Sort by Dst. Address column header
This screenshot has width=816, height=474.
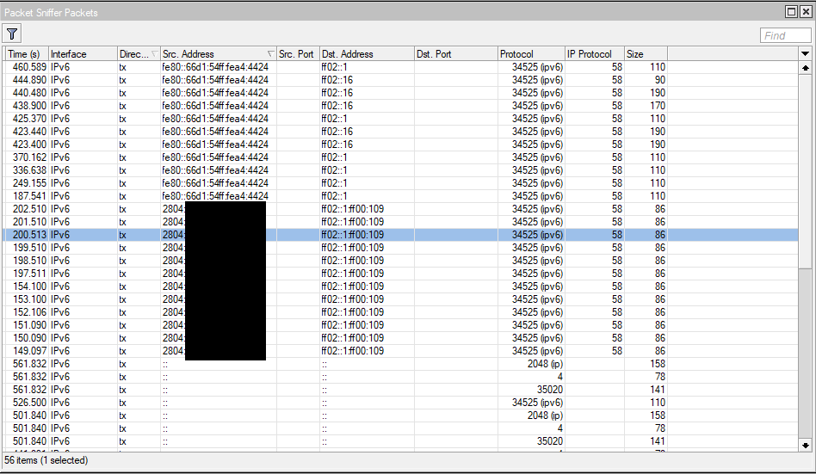tap(367, 54)
